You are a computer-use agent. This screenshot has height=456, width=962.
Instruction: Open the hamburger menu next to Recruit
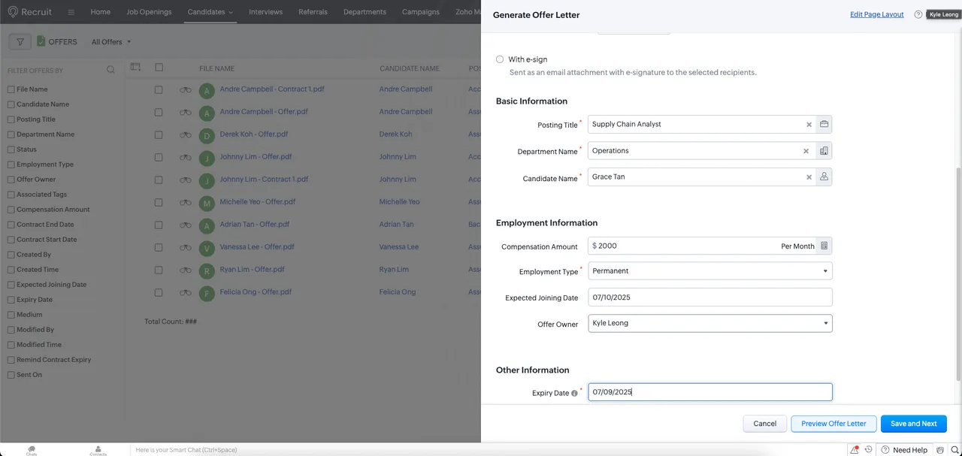coord(71,12)
